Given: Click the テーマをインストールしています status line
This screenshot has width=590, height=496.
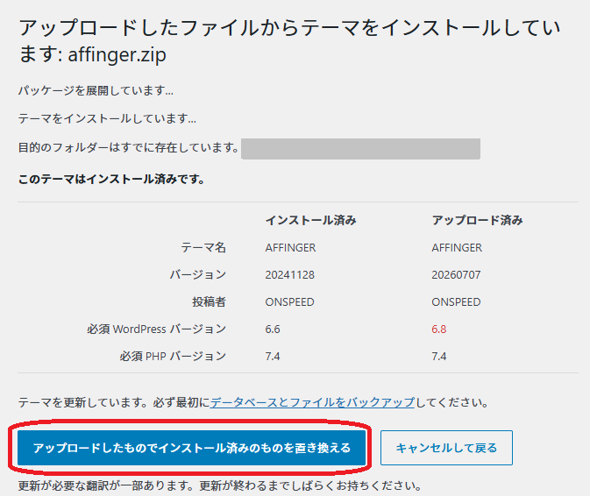Looking at the screenshot, I should tap(107, 119).
